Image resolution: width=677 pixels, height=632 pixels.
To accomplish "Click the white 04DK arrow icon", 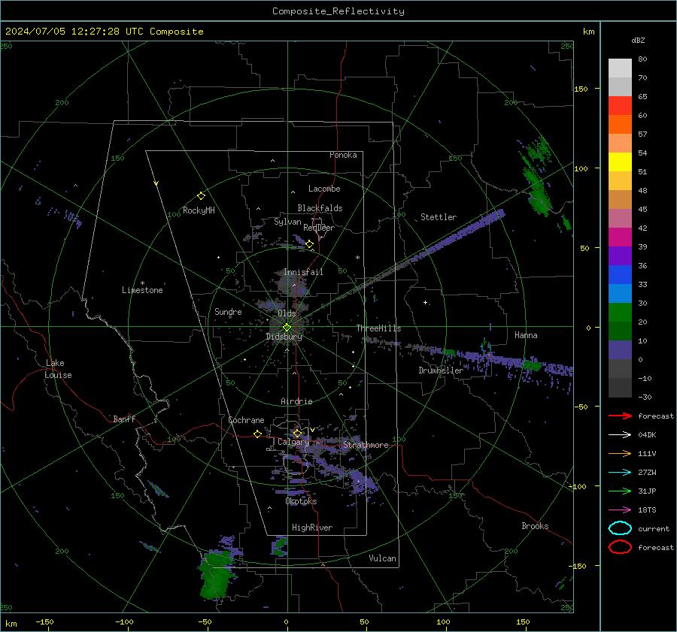I will click(620, 435).
